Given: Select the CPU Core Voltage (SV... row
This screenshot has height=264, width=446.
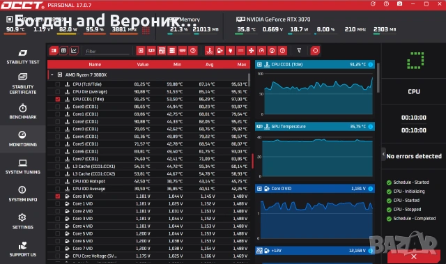Looking at the screenshot, I should 148,256.
